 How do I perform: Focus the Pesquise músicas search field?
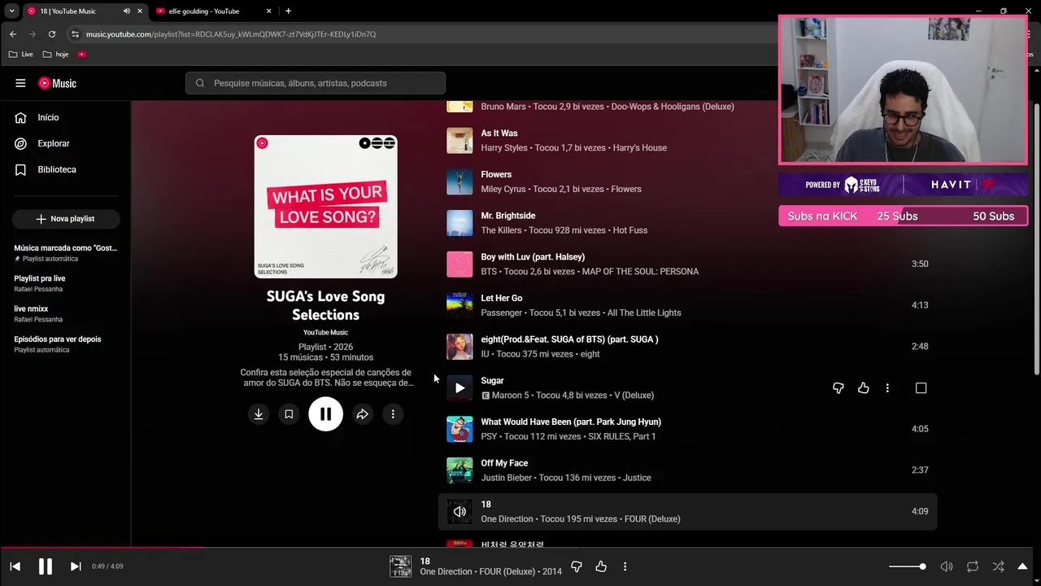tap(316, 83)
